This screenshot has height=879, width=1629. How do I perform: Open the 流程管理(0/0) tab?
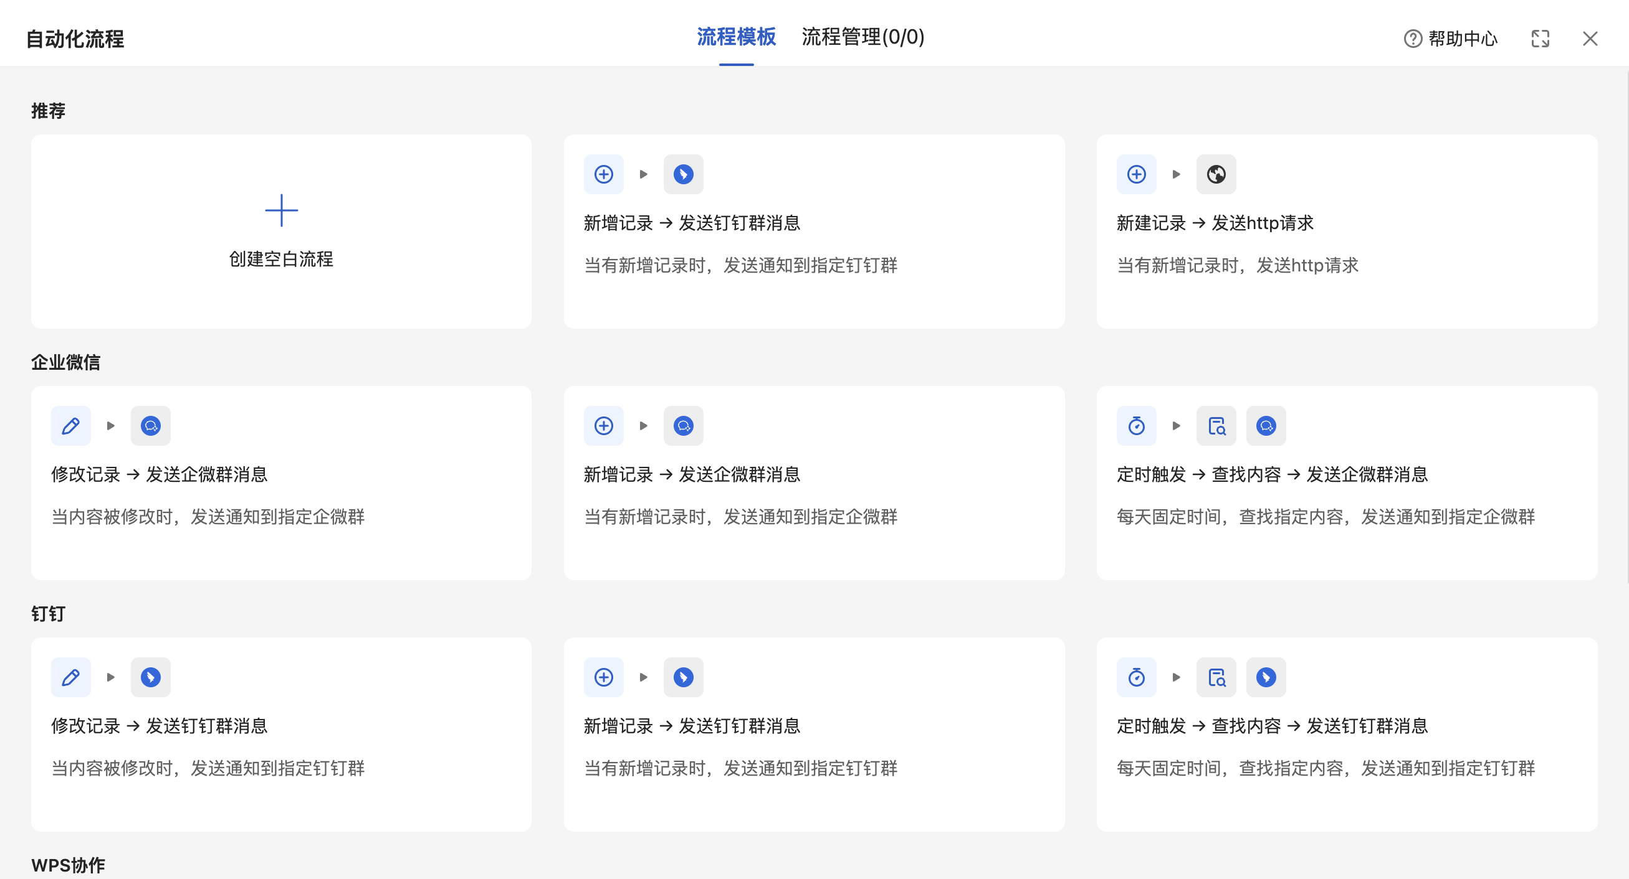862,37
